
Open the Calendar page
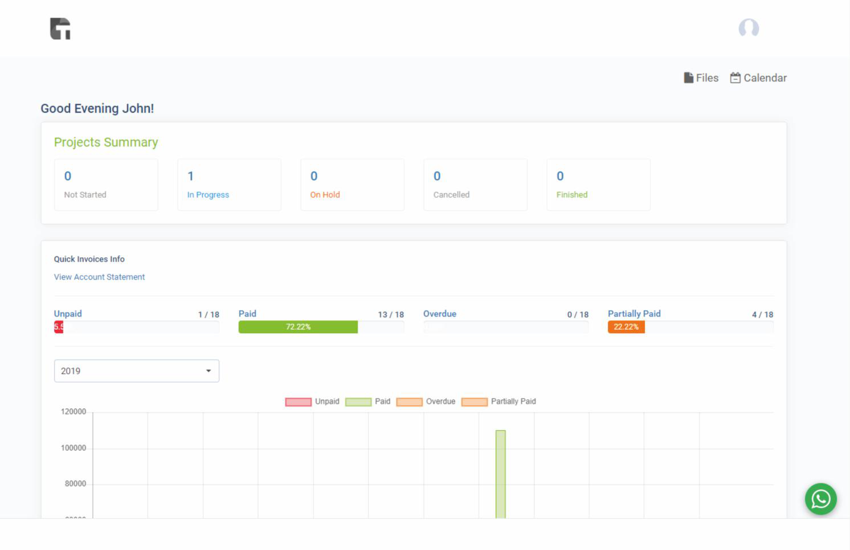[x=758, y=78]
